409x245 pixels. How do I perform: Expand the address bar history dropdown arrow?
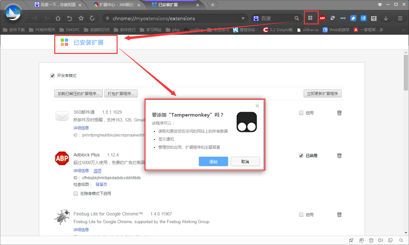(x=243, y=19)
